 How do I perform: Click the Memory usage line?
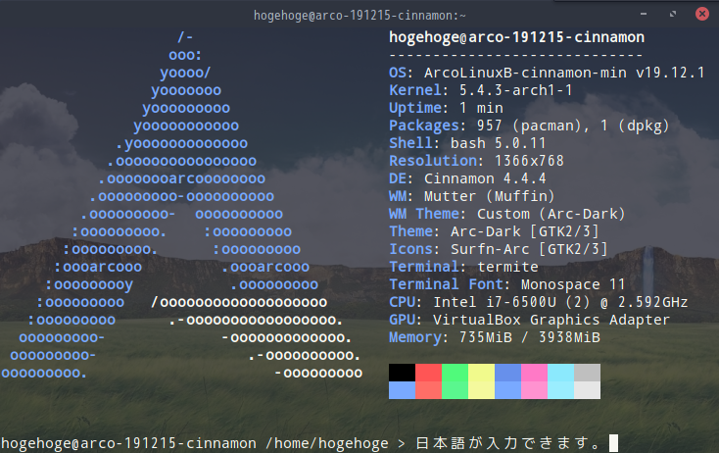coord(495,337)
